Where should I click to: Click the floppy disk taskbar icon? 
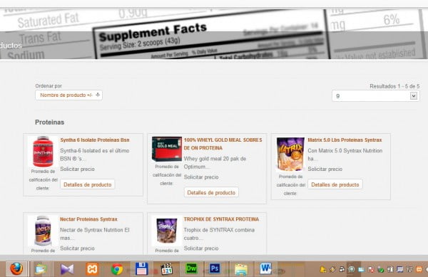[142, 269]
